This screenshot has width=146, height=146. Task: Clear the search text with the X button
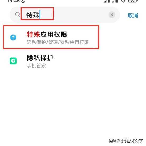click(112, 15)
